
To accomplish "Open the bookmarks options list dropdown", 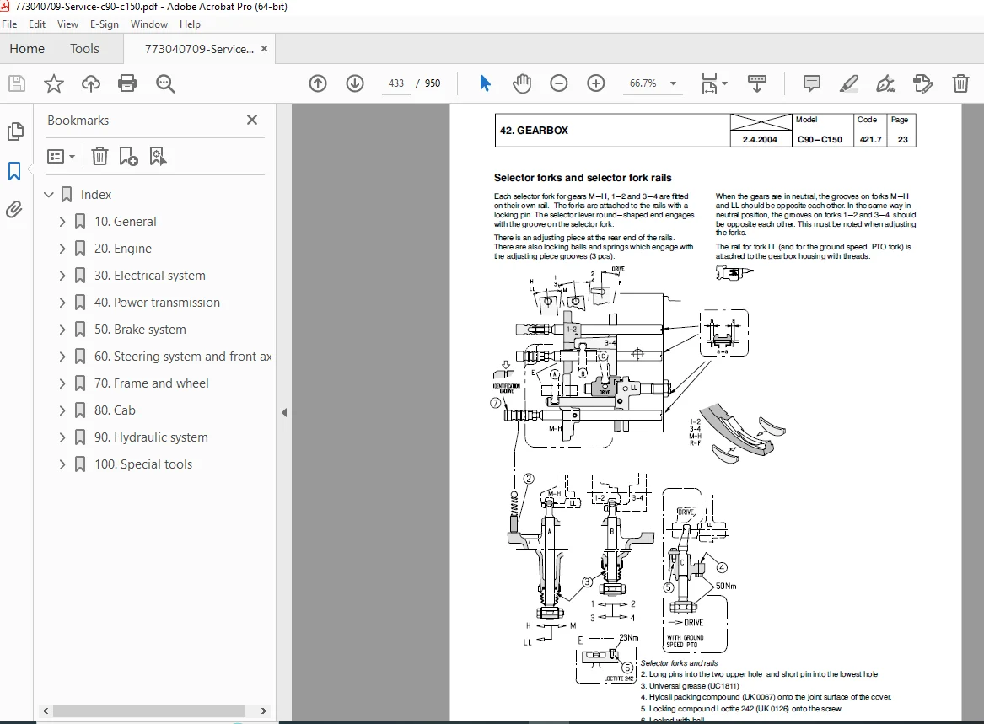I will pos(62,156).
